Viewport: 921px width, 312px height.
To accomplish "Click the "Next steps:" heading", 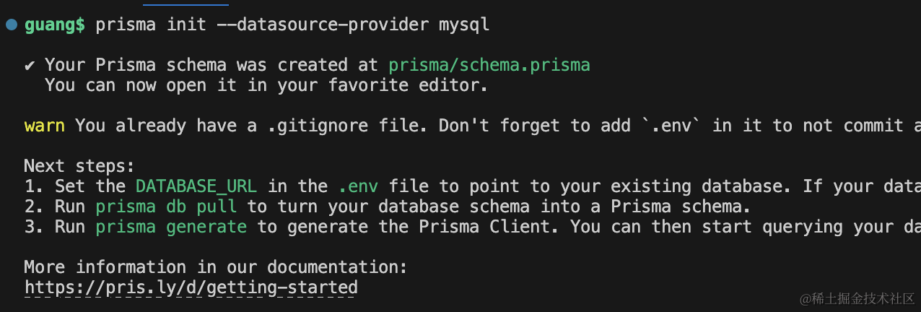I will tap(79, 166).
